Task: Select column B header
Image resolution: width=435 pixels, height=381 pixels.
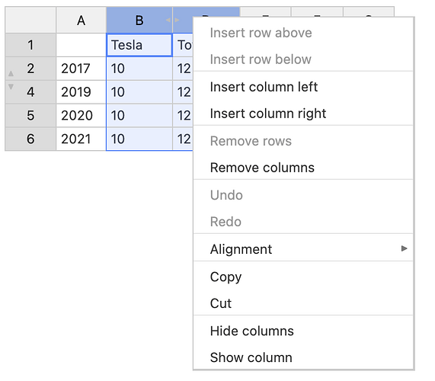Action: [139, 20]
